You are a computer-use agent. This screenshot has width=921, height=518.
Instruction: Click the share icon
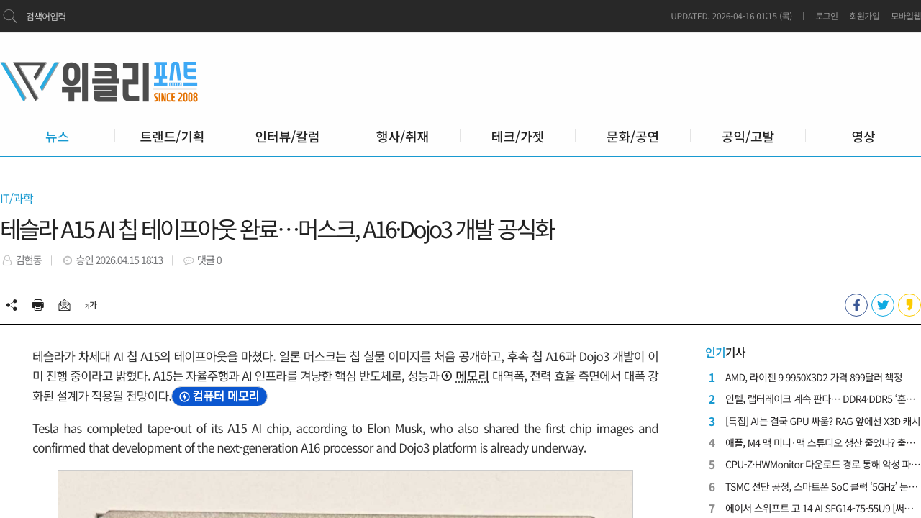coord(12,305)
